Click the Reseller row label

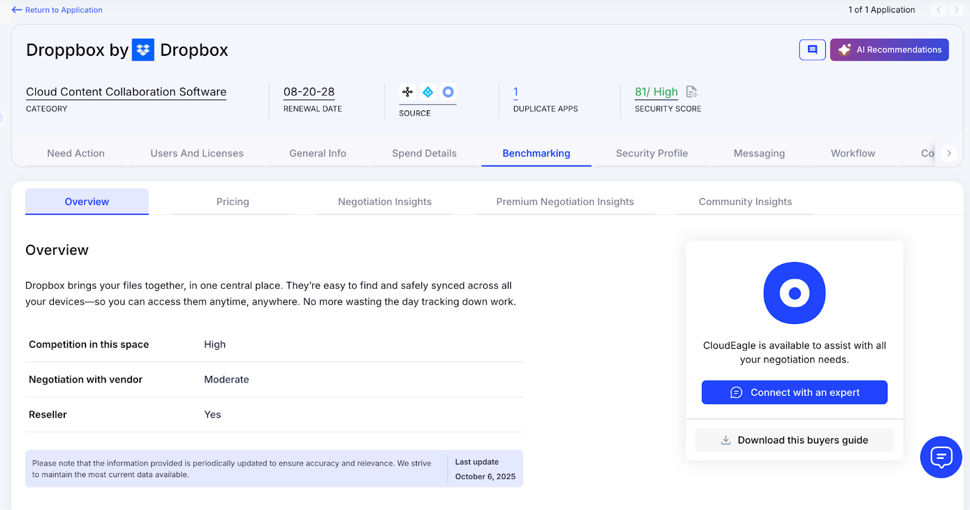[48, 415]
